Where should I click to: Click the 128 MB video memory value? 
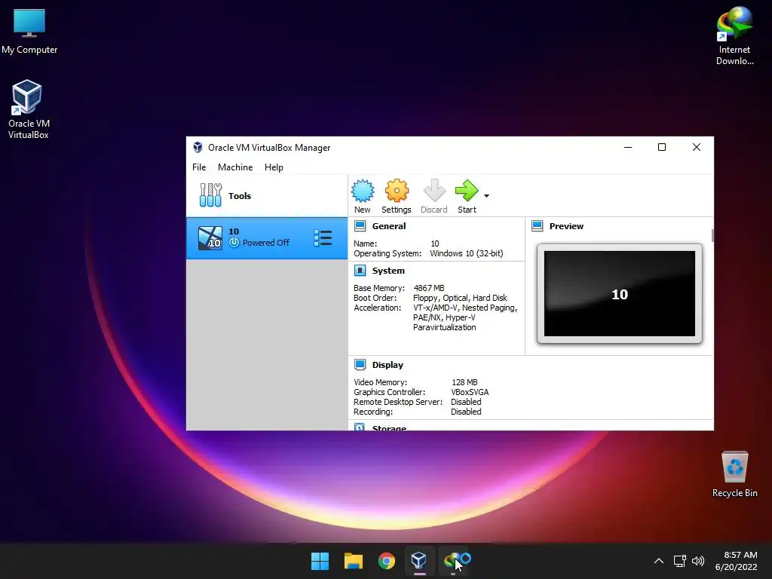[464, 382]
